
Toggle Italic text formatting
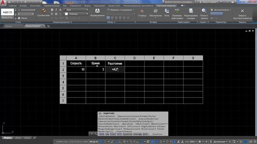[x=56, y=10]
